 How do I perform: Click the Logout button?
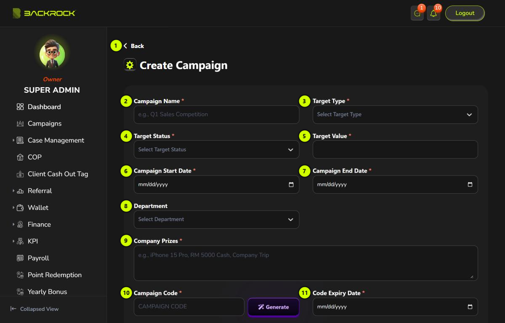pyautogui.click(x=465, y=13)
